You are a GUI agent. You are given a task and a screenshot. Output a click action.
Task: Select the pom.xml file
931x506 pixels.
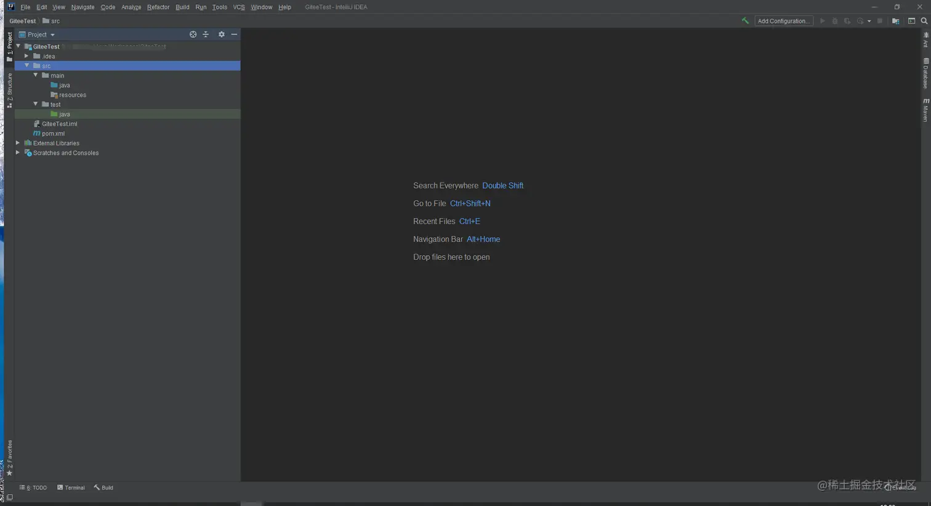click(49, 134)
